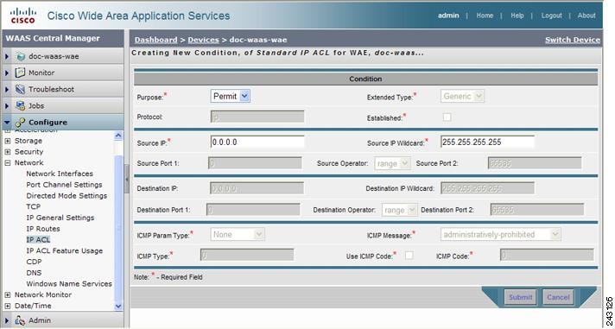
Task: Click the ICMP Type field
Action: pyautogui.click(x=247, y=256)
